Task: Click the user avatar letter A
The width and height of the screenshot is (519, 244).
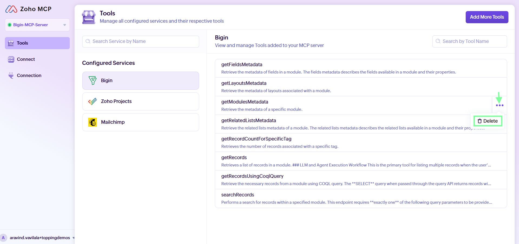Action: [4, 238]
